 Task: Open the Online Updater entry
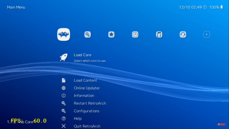click(x=87, y=88)
